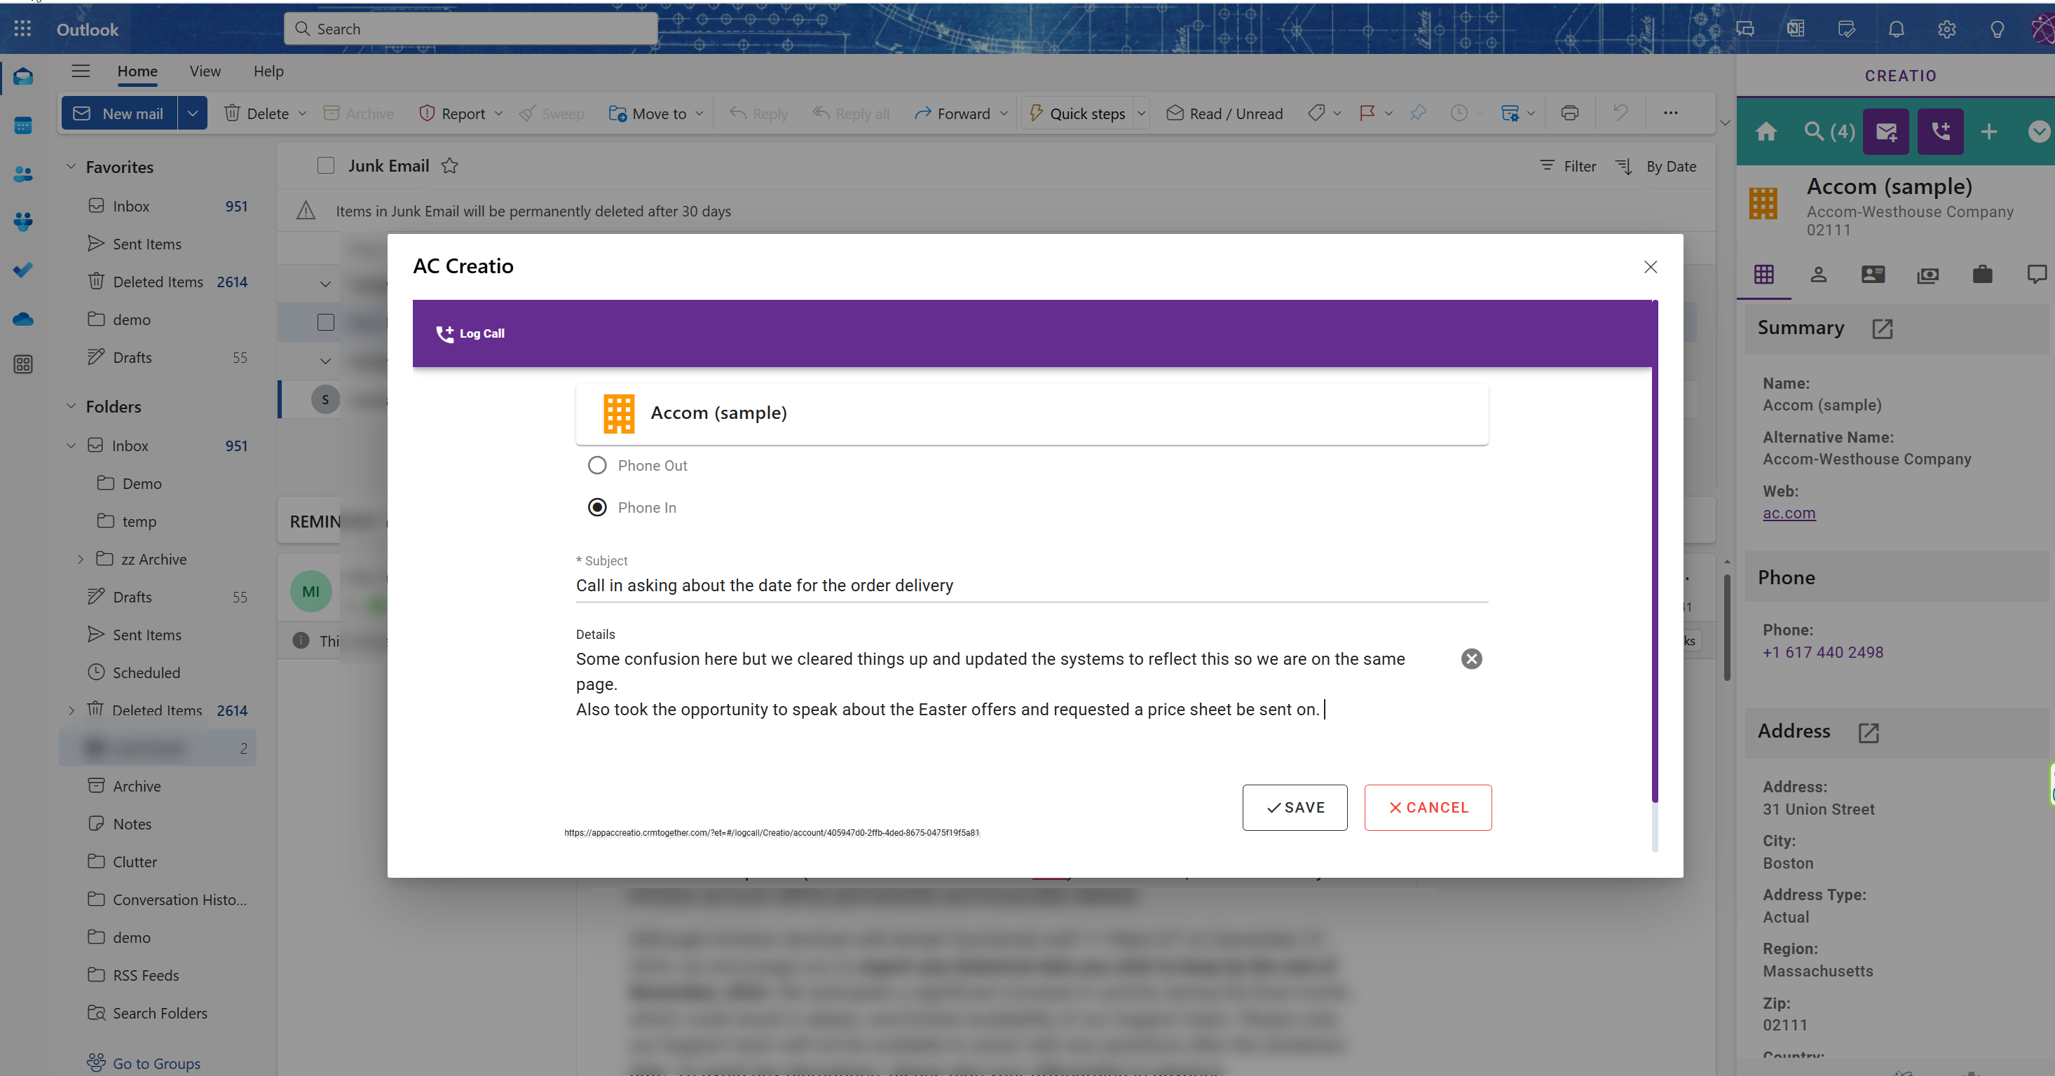2055x1076 pixels.
Task: Open the notifications bell icon
Action: click(1896, 29)
